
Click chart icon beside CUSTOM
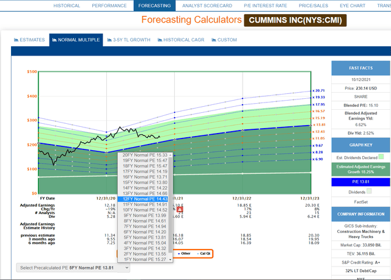click(x=214, y=40)
